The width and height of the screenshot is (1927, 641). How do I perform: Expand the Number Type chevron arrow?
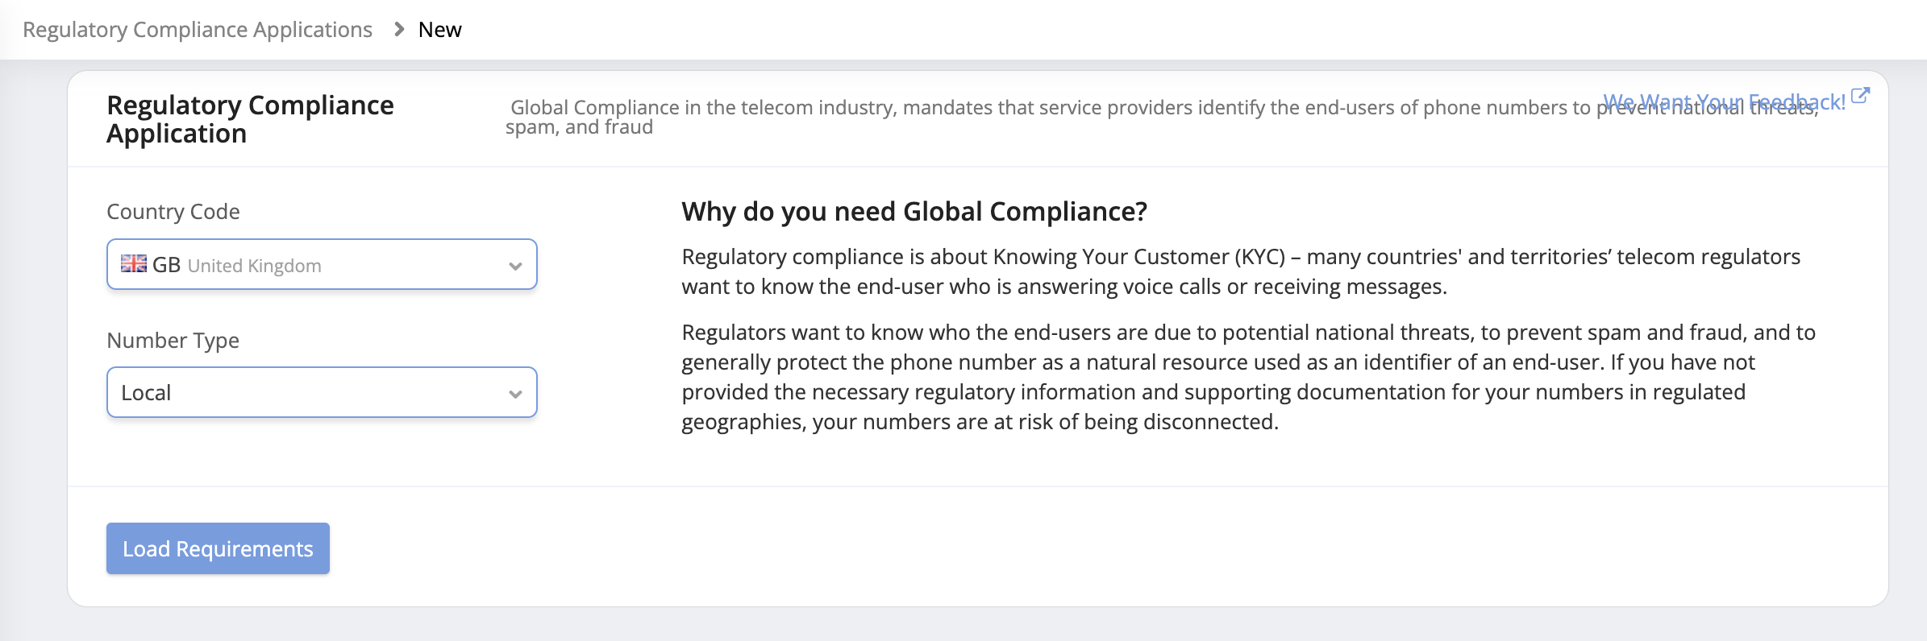515,394
